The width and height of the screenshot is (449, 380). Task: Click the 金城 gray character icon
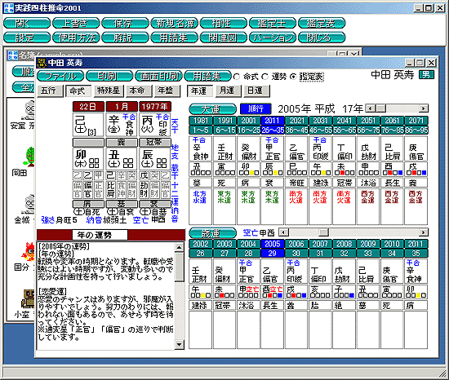(29, 204)
